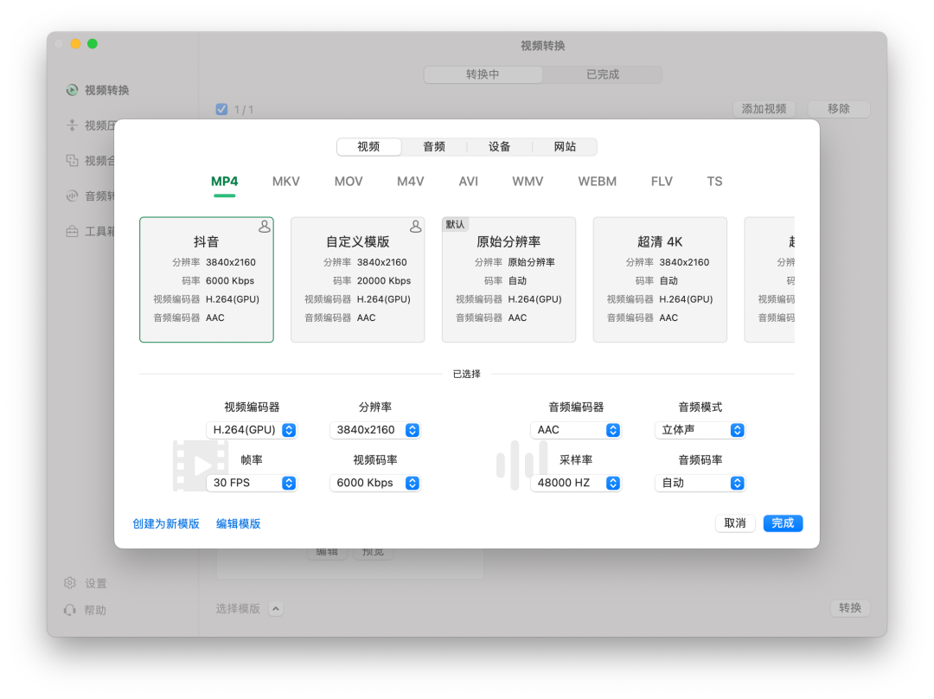The image size is (934, 699).
Task: Click the 转换 button at bottom right
Action: coord(850,608)
